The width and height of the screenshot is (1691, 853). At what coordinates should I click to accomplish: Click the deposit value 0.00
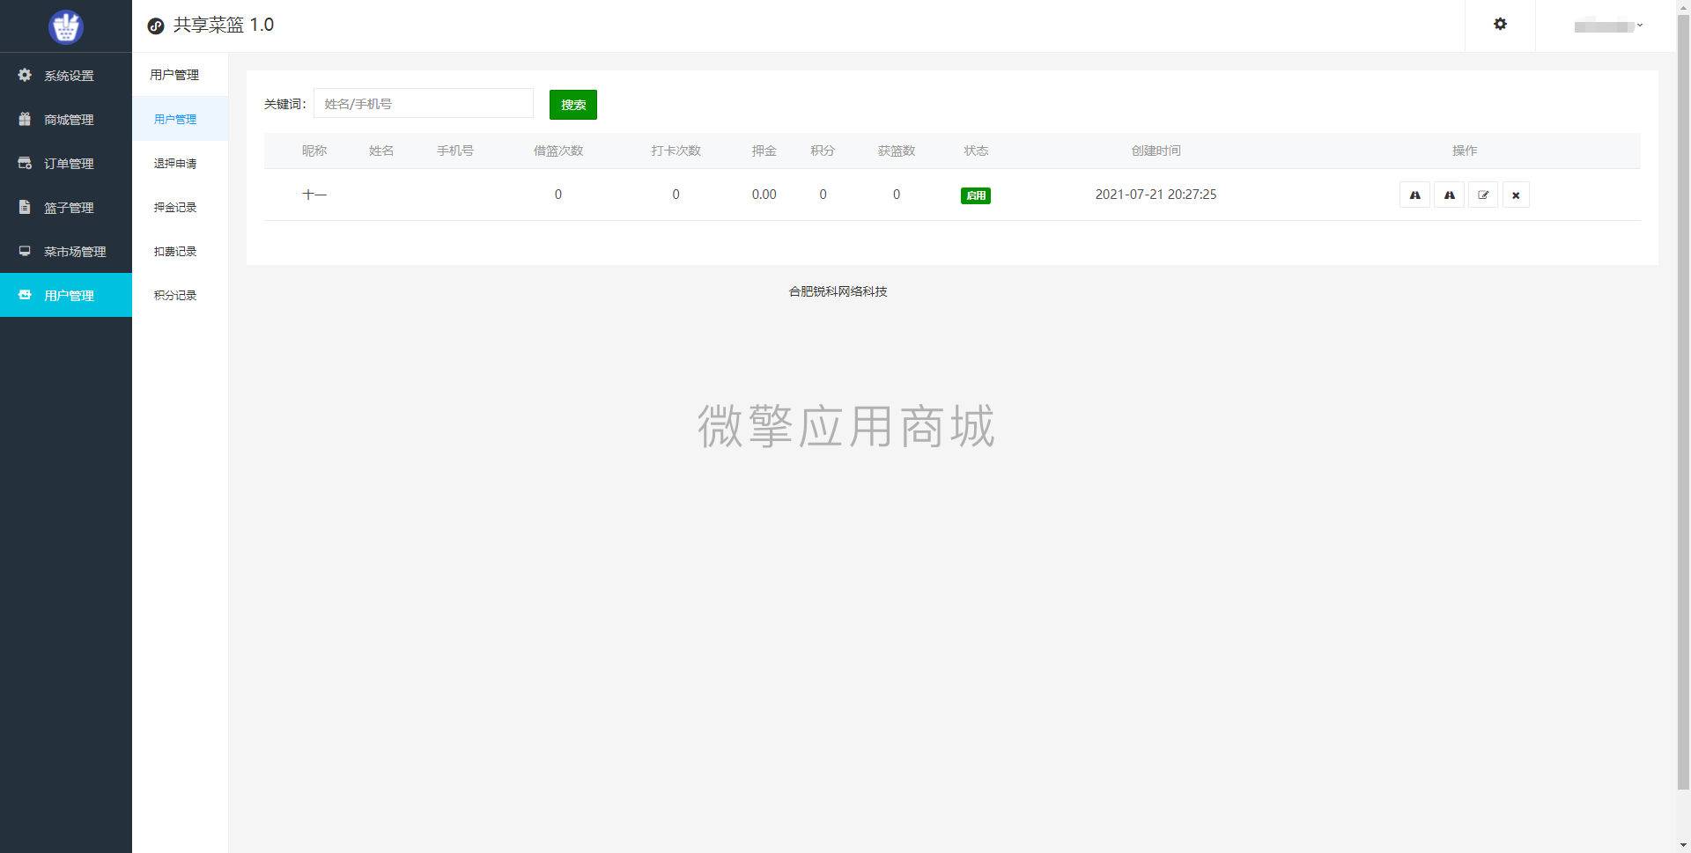(764, 195)
